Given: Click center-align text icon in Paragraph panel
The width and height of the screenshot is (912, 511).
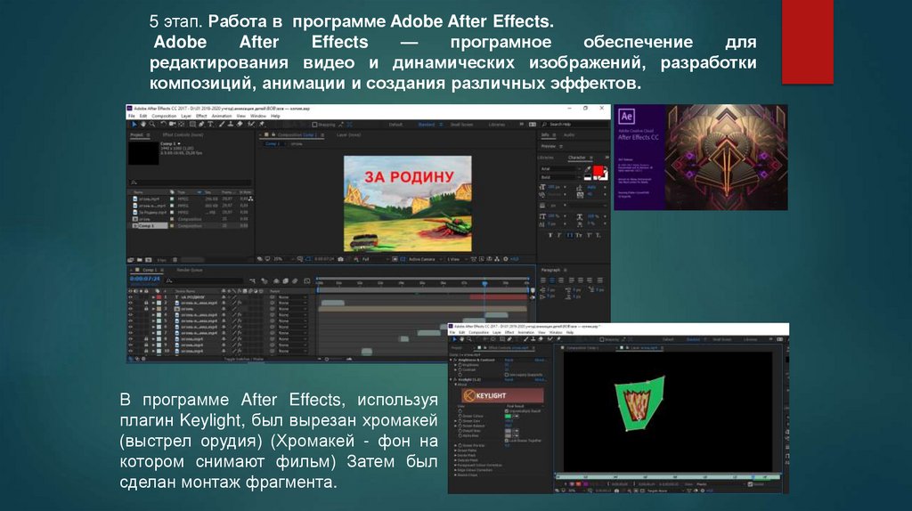Looking at the screenshot, I should click(552, 280).
